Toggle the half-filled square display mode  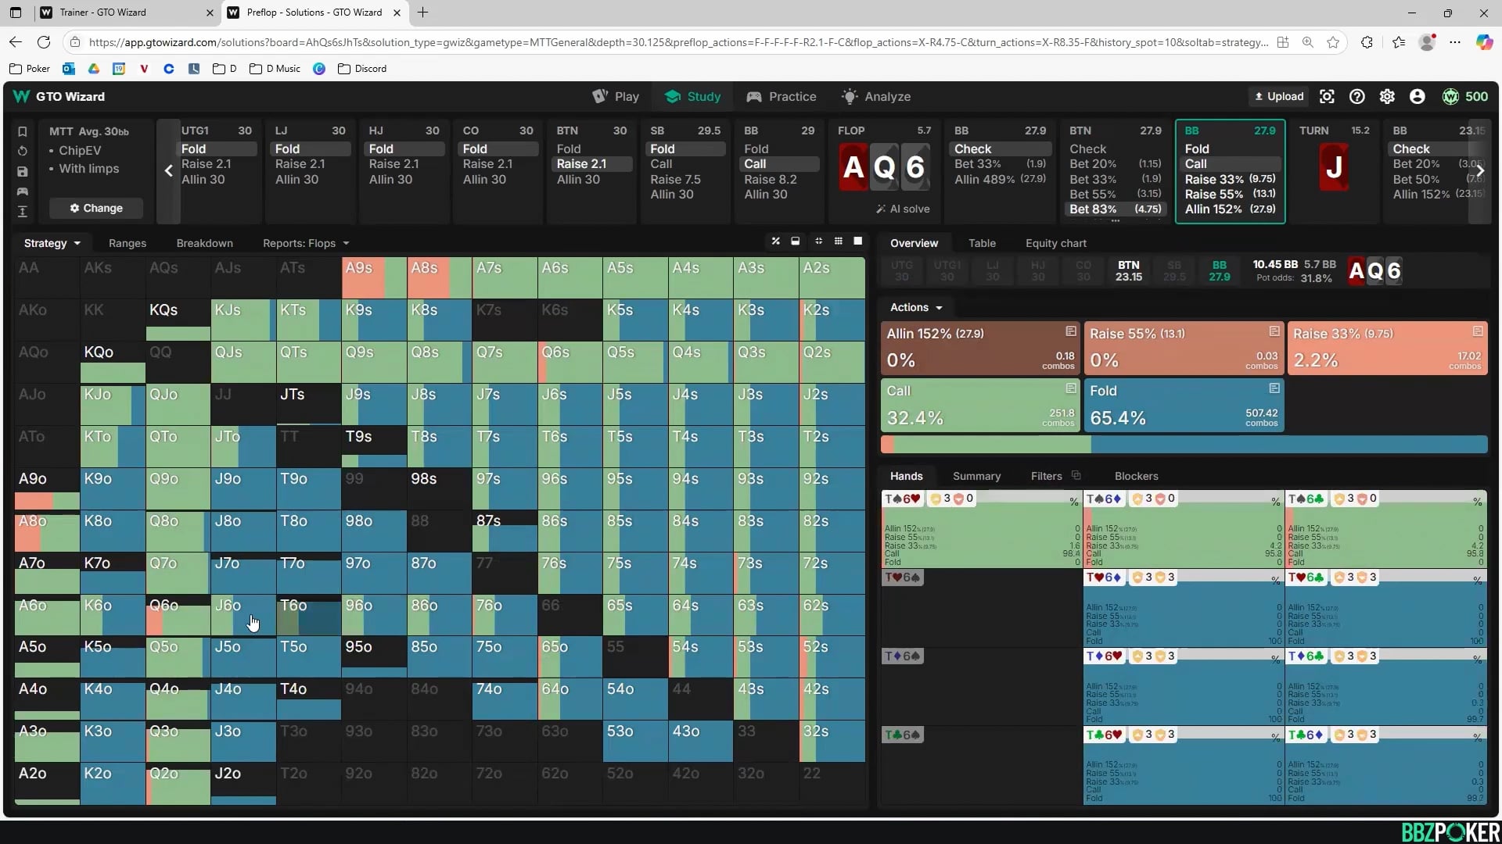[x=796, y=241]
